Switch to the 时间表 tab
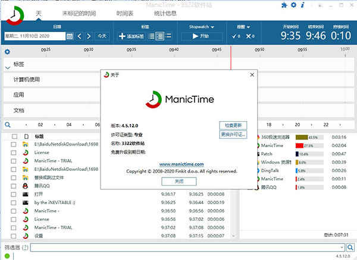357x260 pixels. 125,14
